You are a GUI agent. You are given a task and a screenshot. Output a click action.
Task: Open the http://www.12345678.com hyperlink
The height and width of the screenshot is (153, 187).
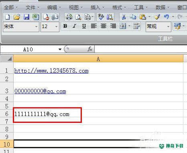(x=51, y=71)
